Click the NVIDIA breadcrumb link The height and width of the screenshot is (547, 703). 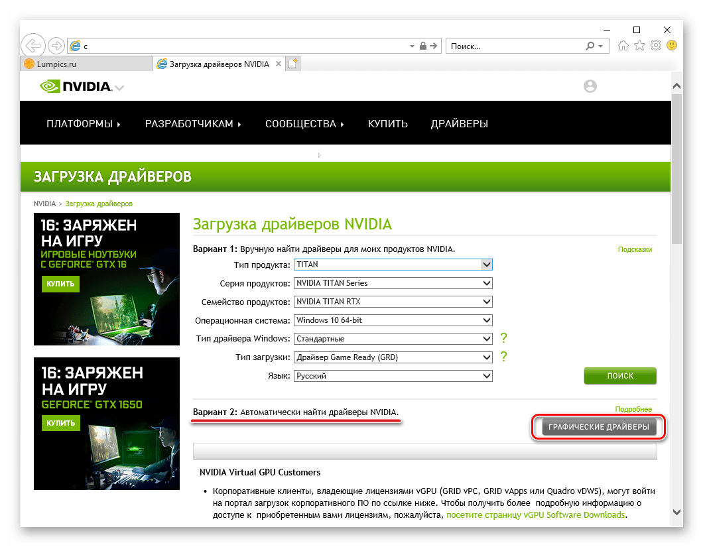pos(45,204)
